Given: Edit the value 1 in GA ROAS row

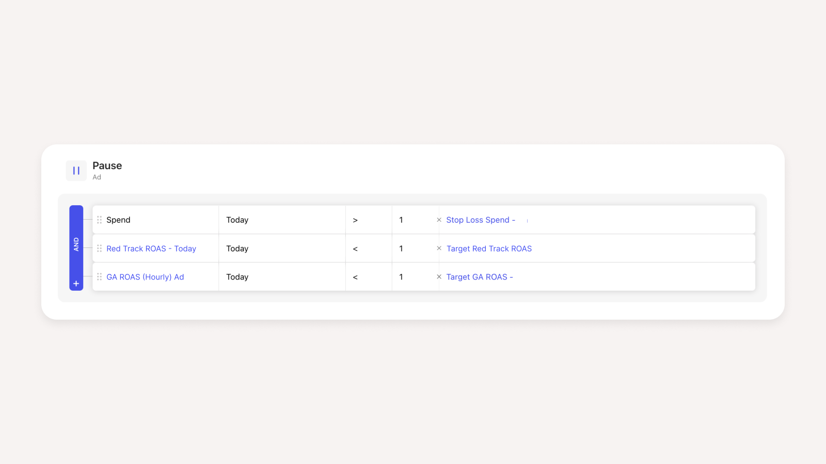Looking at the screenshot, I should pyautogui.click(x=415, y=277).
